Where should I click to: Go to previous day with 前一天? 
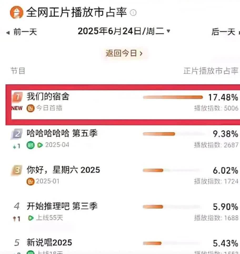click(x=22, y=32)
